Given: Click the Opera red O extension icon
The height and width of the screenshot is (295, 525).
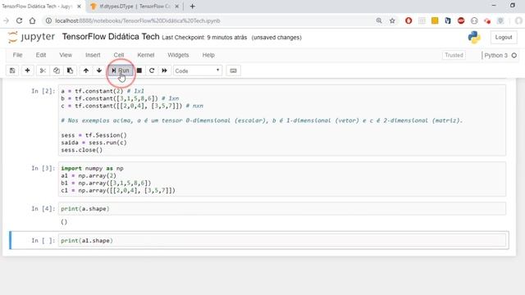Looking at the screenshot, I should (x=409, y=20).
